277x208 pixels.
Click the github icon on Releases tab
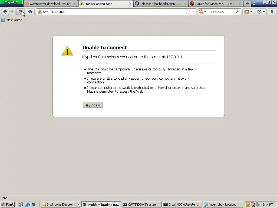click(137, 4)
